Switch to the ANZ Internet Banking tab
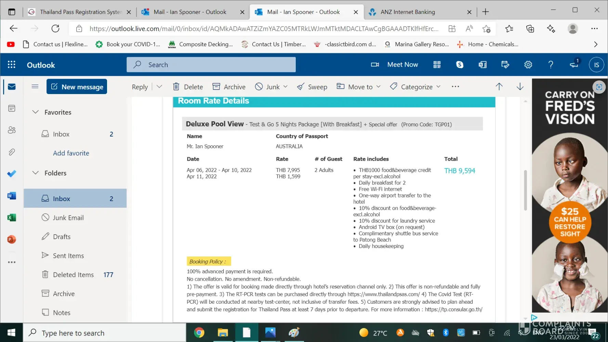The height and width of the screenshot is (342, 608). [408, 12]
